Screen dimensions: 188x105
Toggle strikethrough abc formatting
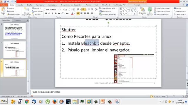(59, 13)
